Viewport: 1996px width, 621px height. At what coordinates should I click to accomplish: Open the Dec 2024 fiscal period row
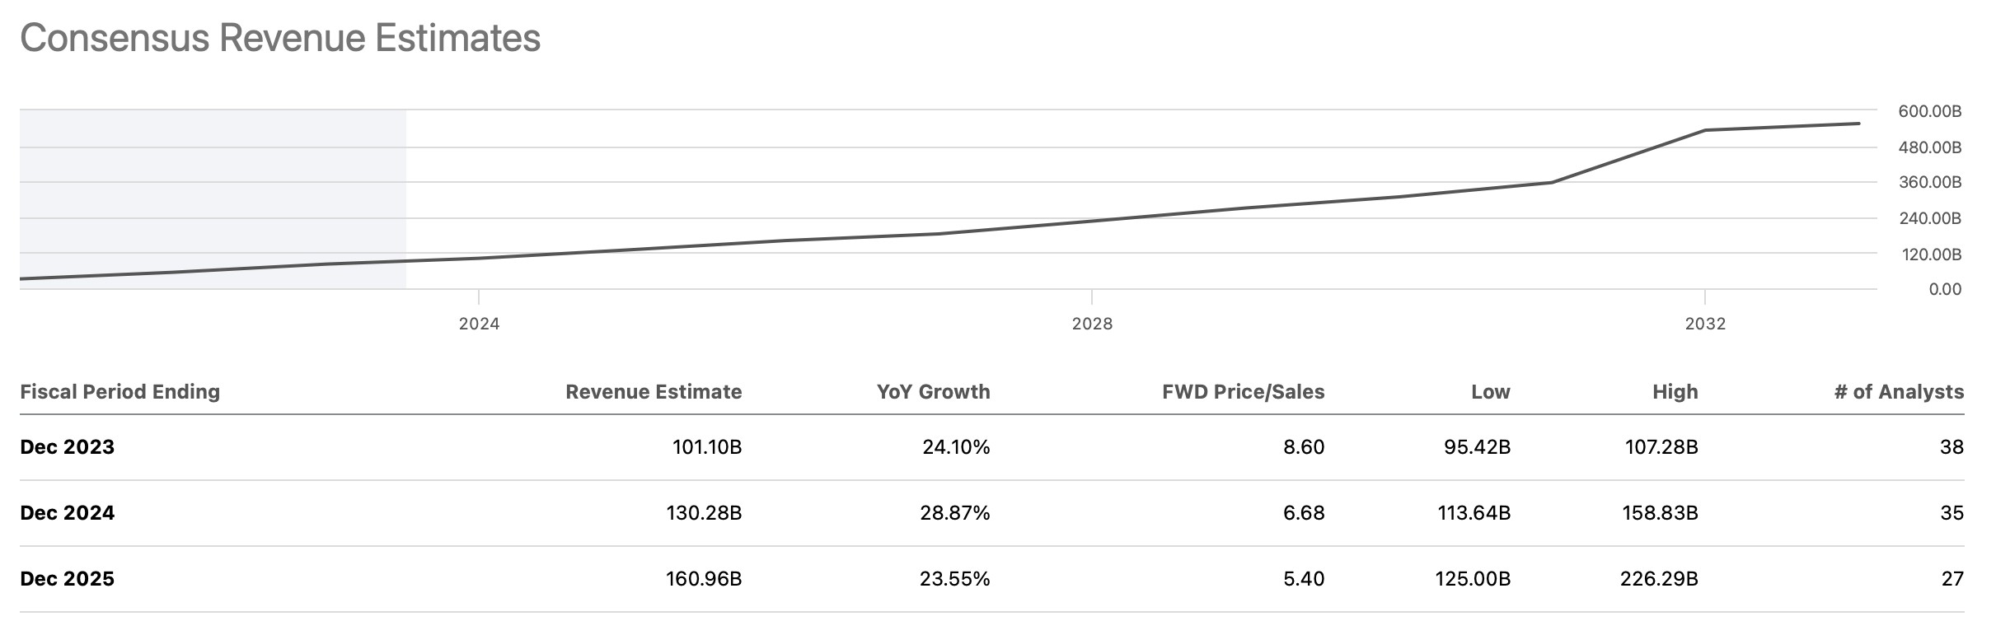[x=68, y=513]
